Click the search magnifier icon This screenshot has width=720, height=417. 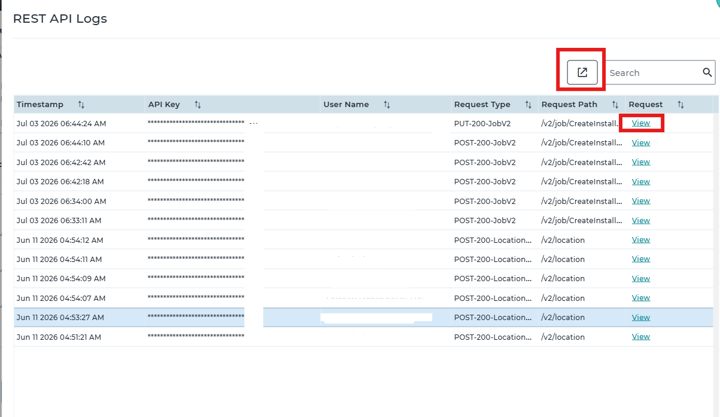click(707, 72)
